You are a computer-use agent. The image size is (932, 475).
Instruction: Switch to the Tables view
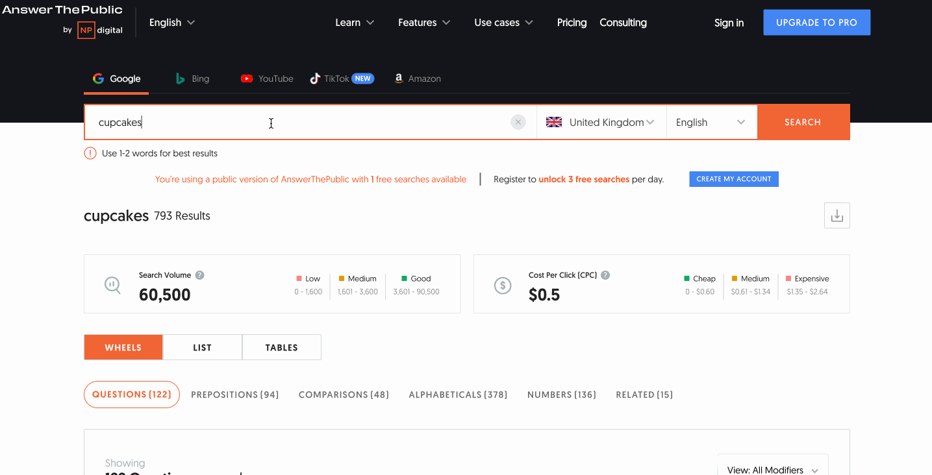[x=281, y=347]
